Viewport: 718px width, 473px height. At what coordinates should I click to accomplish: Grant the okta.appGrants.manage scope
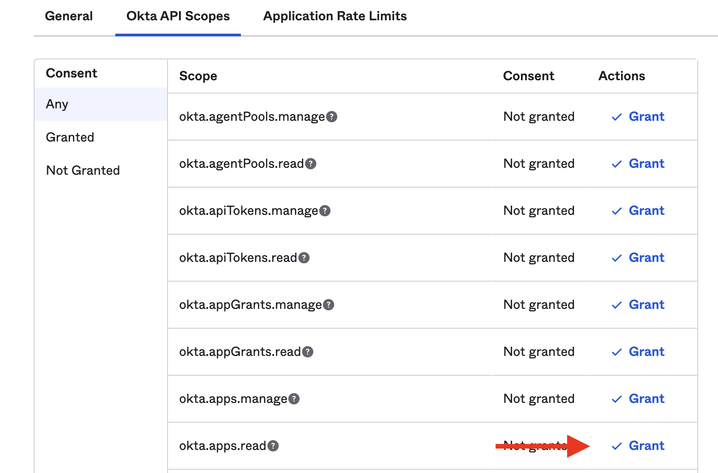(x=646, y=305)
